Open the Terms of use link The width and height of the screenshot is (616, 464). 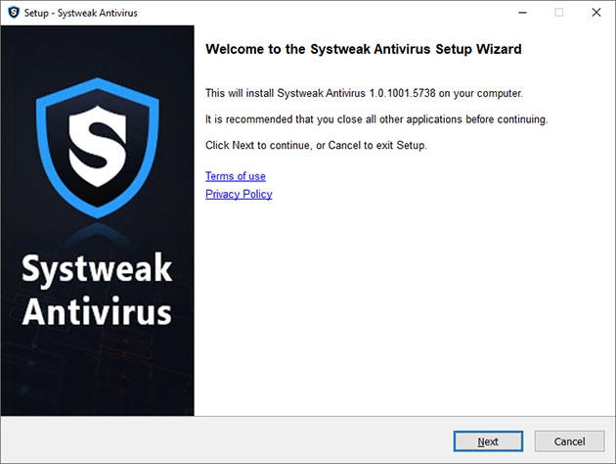click(x=235, y=176)
